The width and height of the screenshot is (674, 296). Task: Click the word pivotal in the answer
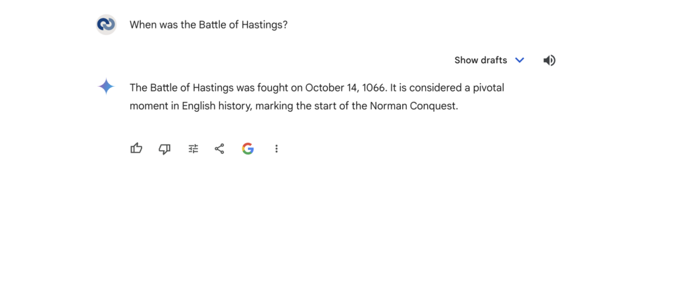[x=488, y=88]
